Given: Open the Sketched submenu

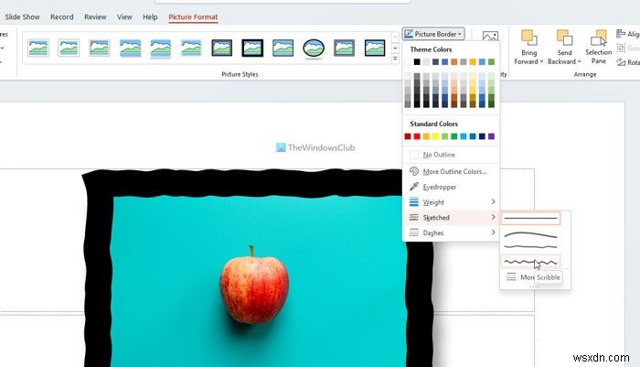Looking at the screenshot, I should tap(451, 218).
